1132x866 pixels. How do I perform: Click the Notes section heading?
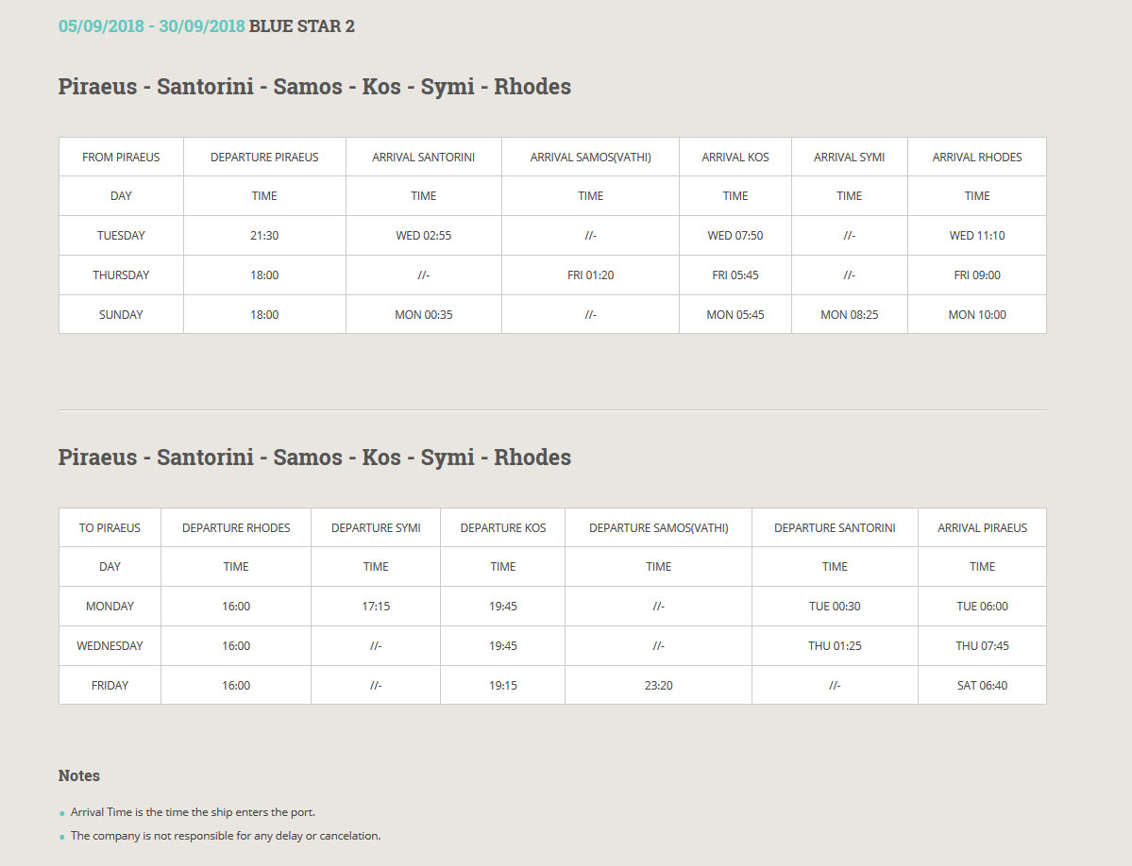79,775
